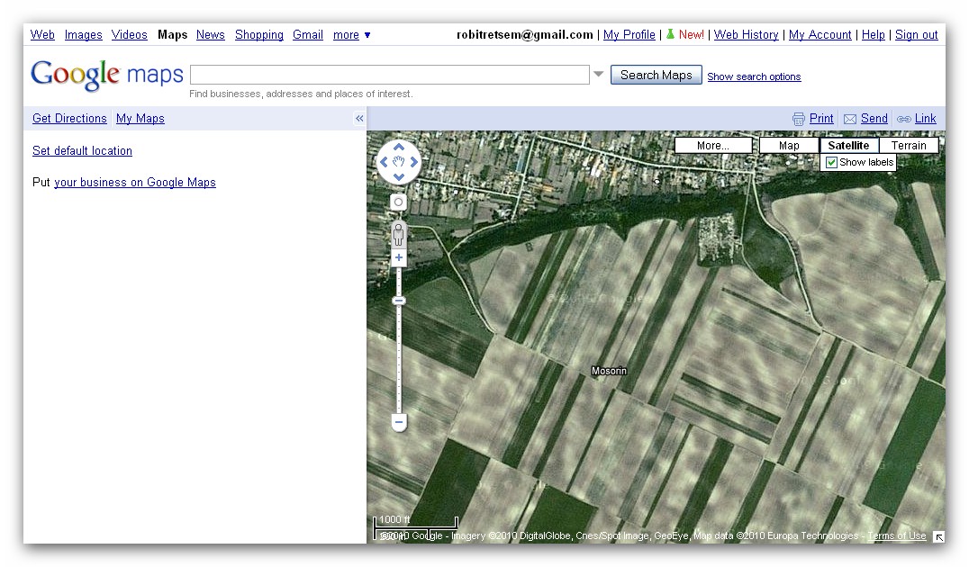
Task: Zoom in with the plus button
Action: tap(399, 258)
